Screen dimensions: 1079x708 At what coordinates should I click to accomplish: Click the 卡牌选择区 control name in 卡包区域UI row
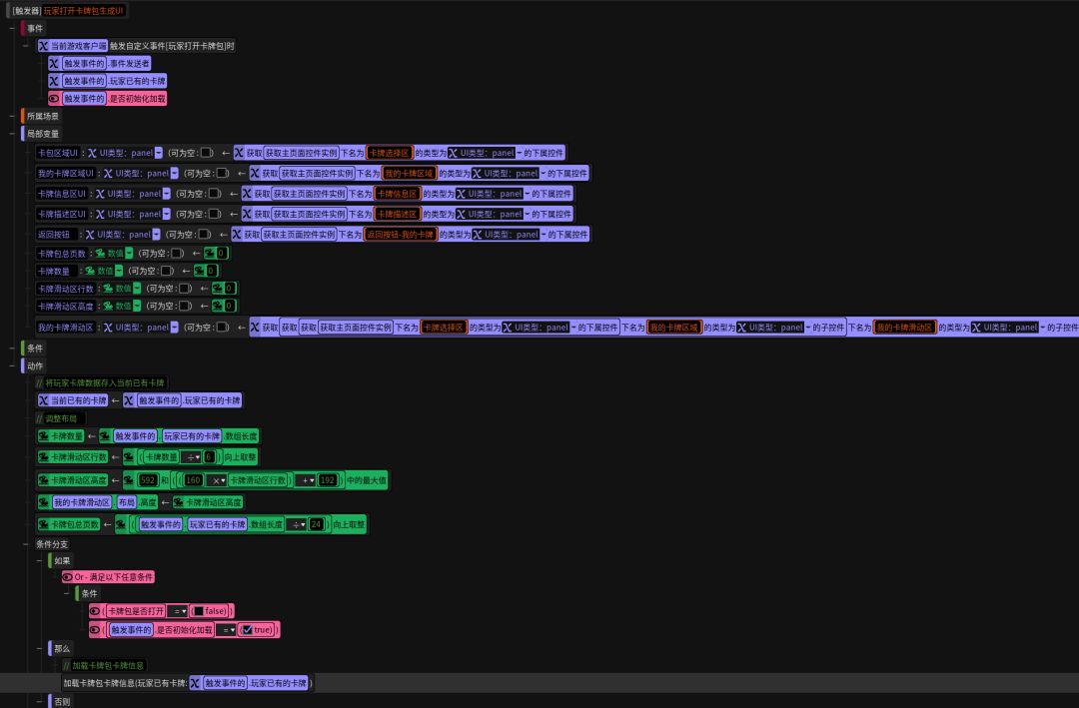[x=389, y=153]
